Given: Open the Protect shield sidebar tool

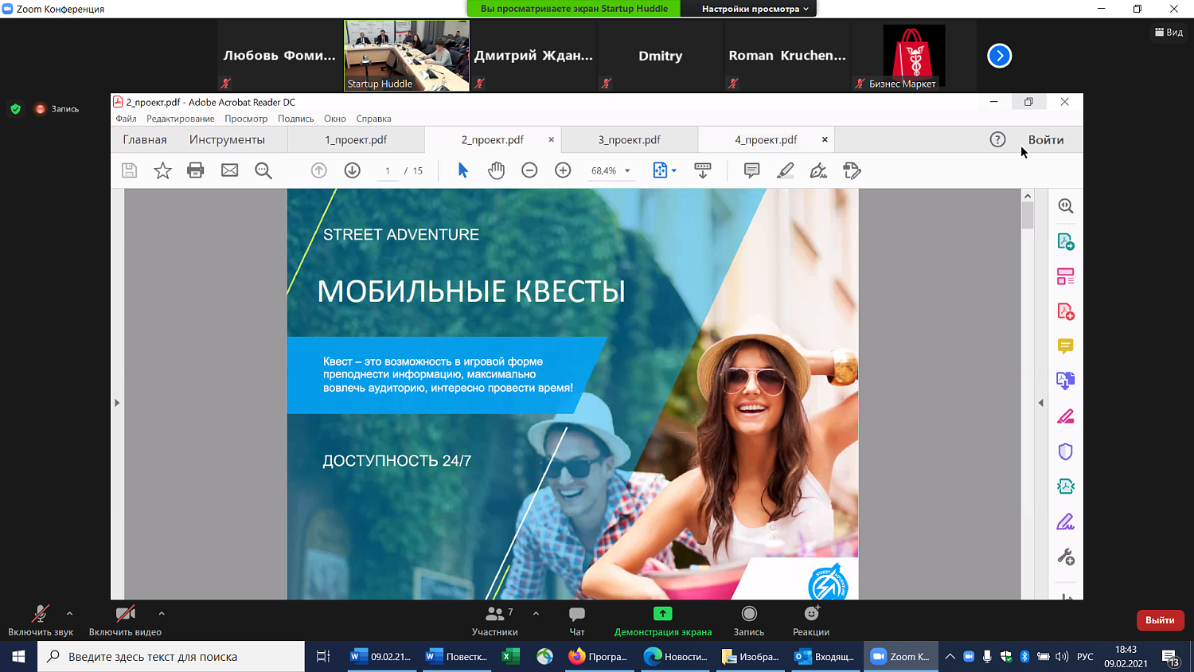Looking at the screenshot, I should (x=1066, y=451).
